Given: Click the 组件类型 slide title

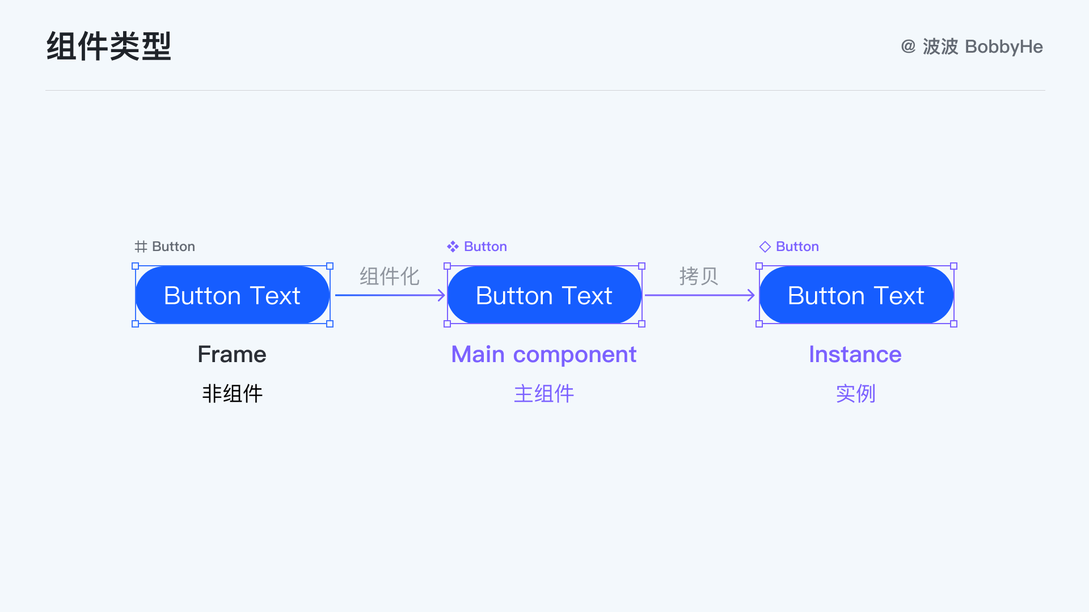Looking at the screenshot, I should (x=109, y=46).
